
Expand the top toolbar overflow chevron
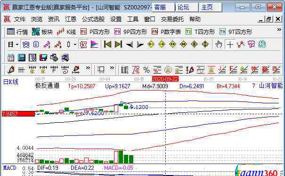(x=279, y=29)
